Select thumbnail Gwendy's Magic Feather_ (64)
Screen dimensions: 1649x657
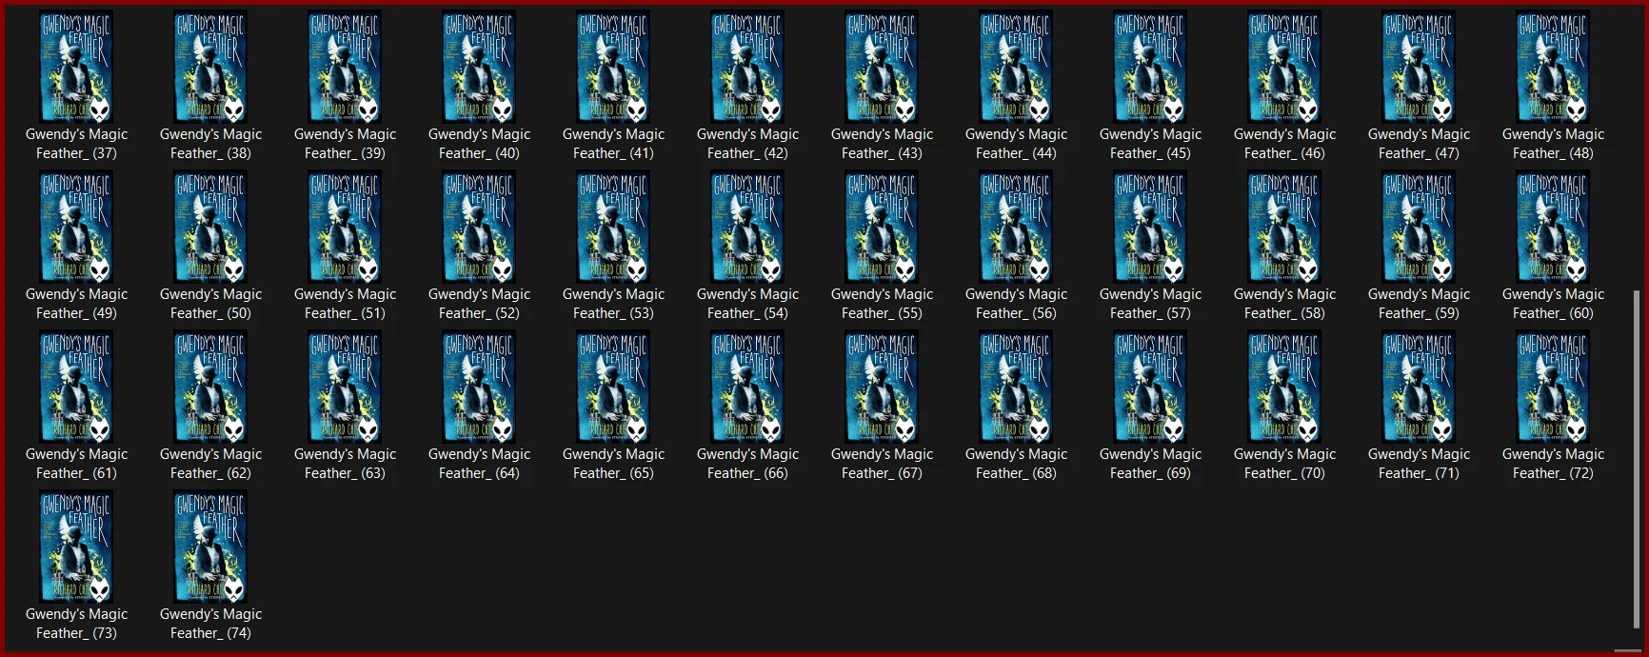(x=479, y=387)
